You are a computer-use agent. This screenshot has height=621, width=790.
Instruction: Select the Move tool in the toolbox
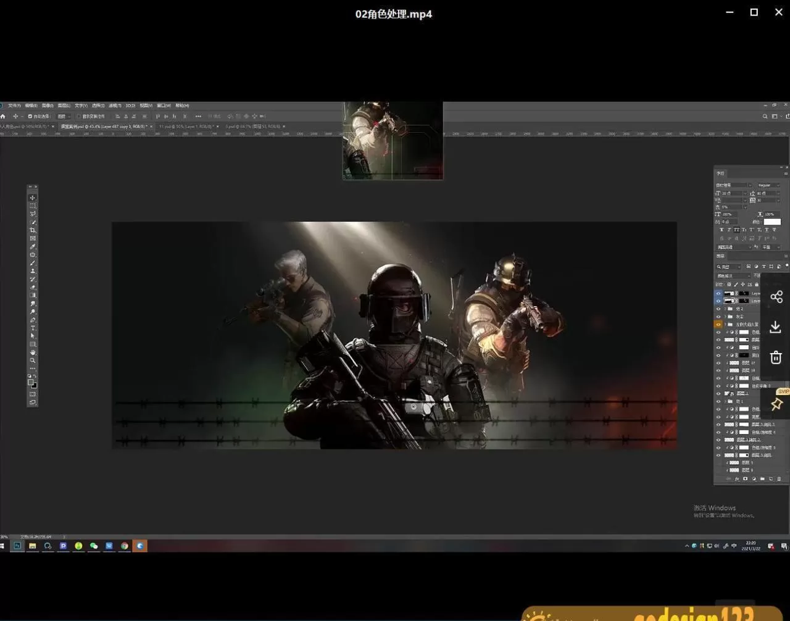33,198
